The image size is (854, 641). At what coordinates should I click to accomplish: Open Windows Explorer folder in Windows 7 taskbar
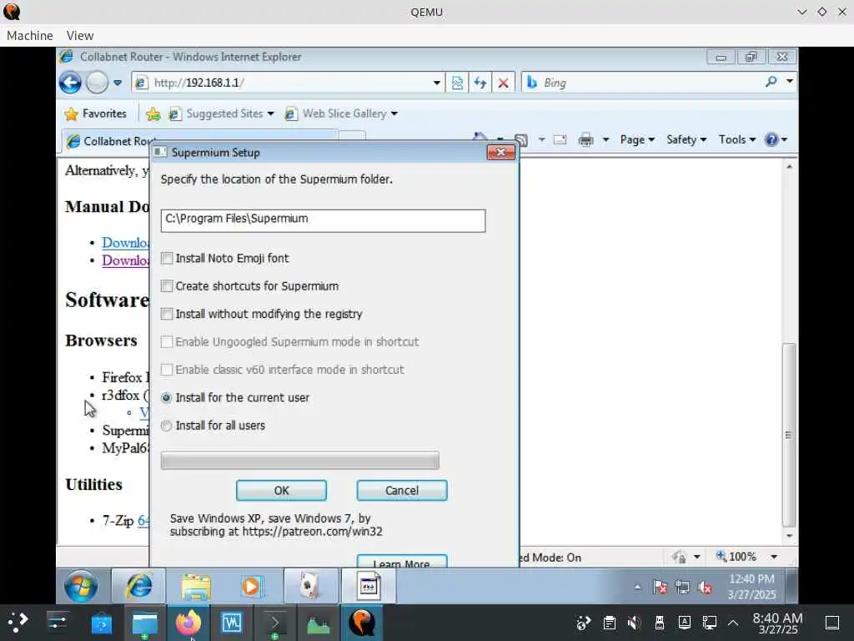pos(196,586)
